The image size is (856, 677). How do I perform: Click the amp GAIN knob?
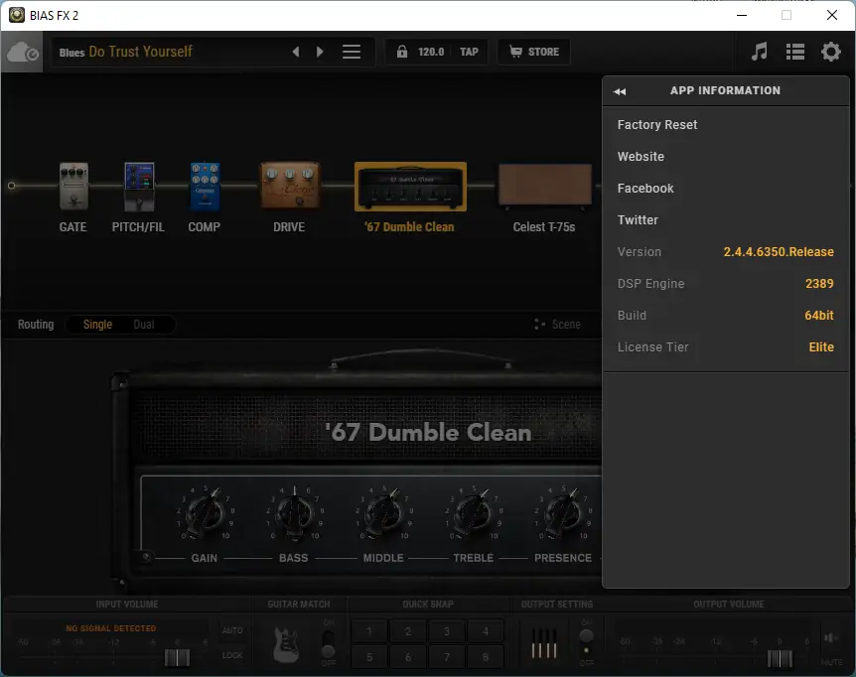click(206, 513)
